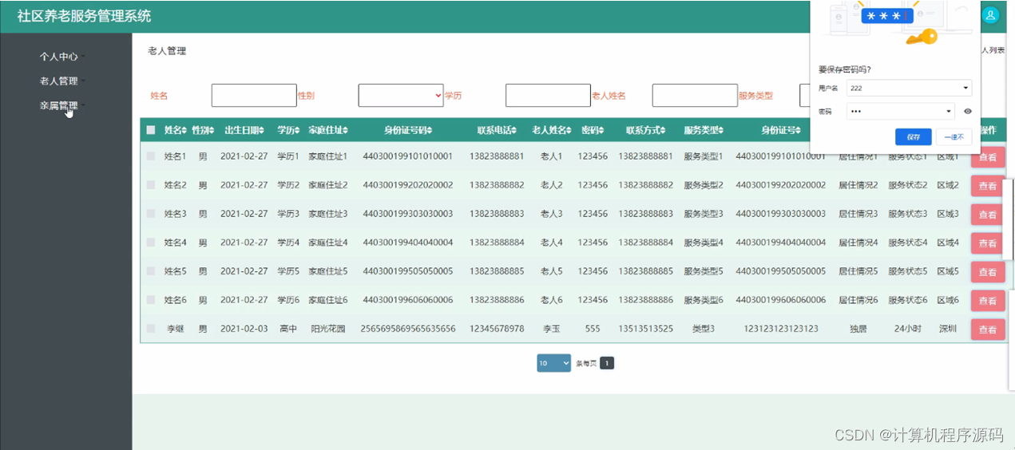Expand the 个人中心 sidebar menu
The width and height of the screenshot is (1015, 450).
(x=61, y=57)
